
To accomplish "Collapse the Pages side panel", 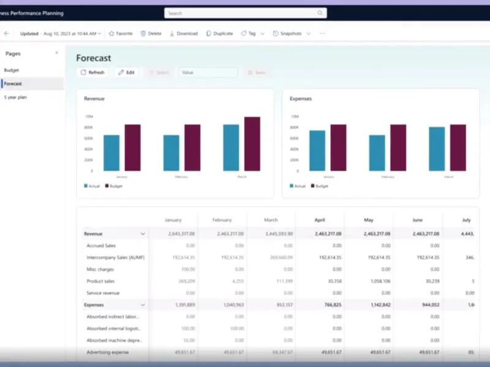I will [x=57, y=53].
